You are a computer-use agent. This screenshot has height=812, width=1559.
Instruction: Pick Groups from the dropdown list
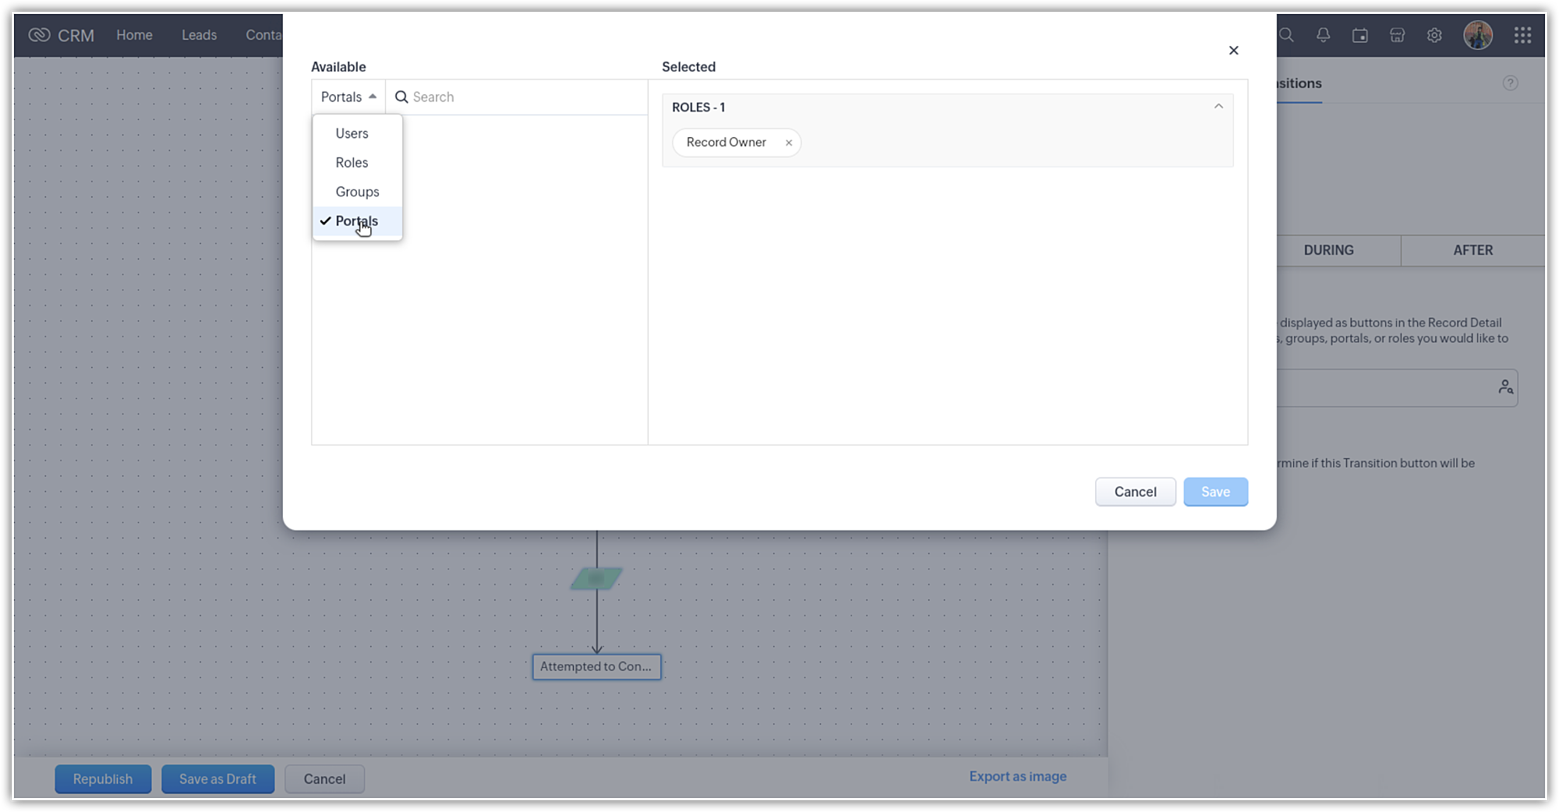357,192
